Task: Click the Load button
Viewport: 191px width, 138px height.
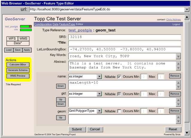Action: click(x=9, y=50)
